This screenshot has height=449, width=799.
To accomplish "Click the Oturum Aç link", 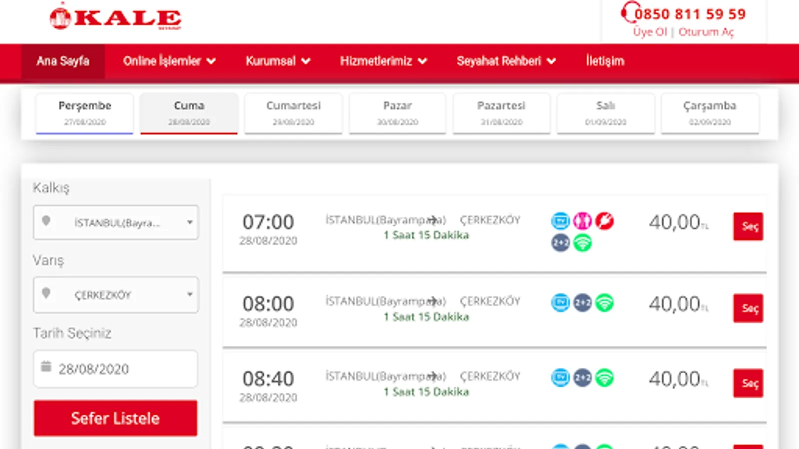I will point(706,32).
